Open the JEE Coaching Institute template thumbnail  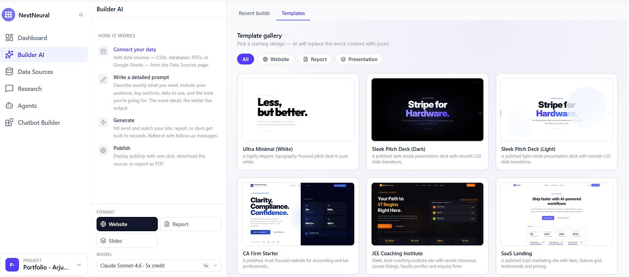point(427,214)
